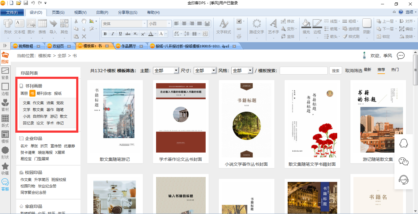The height and width of the screenshot is (214, 418).
Task: Click the 搜索 search button
Action: (335, 70)
